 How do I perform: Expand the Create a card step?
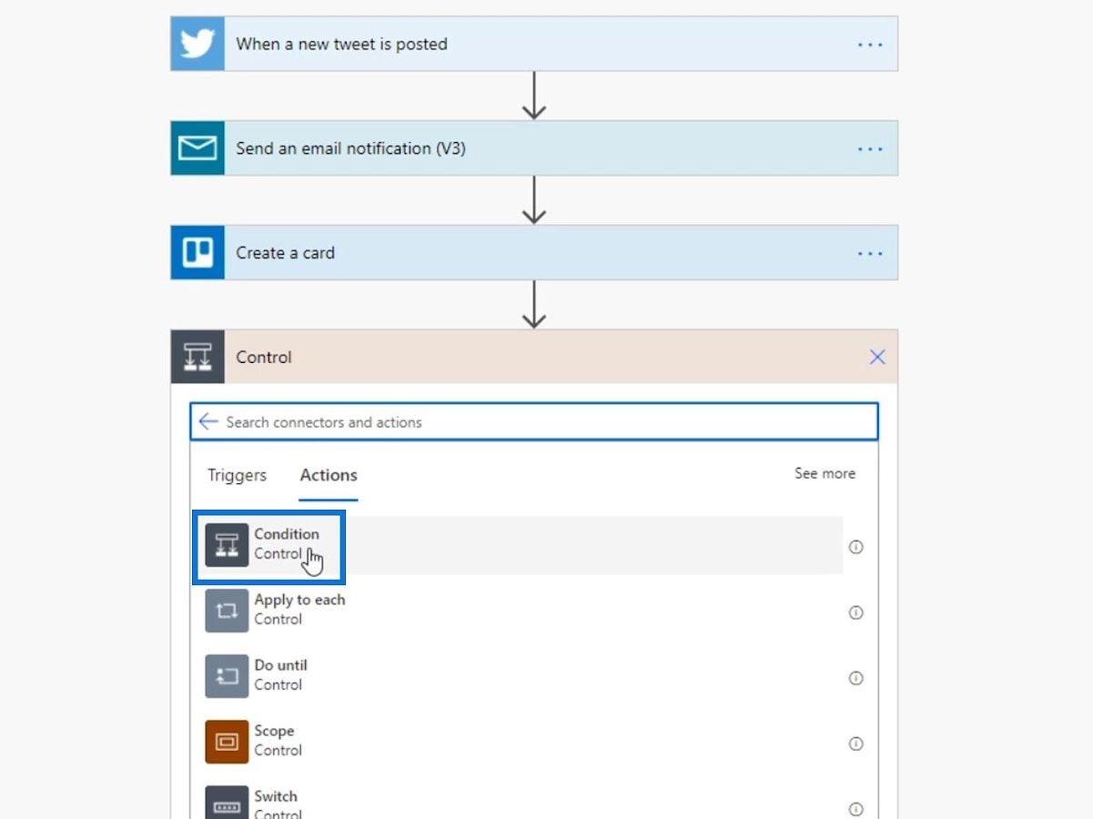tap(534, 253)
